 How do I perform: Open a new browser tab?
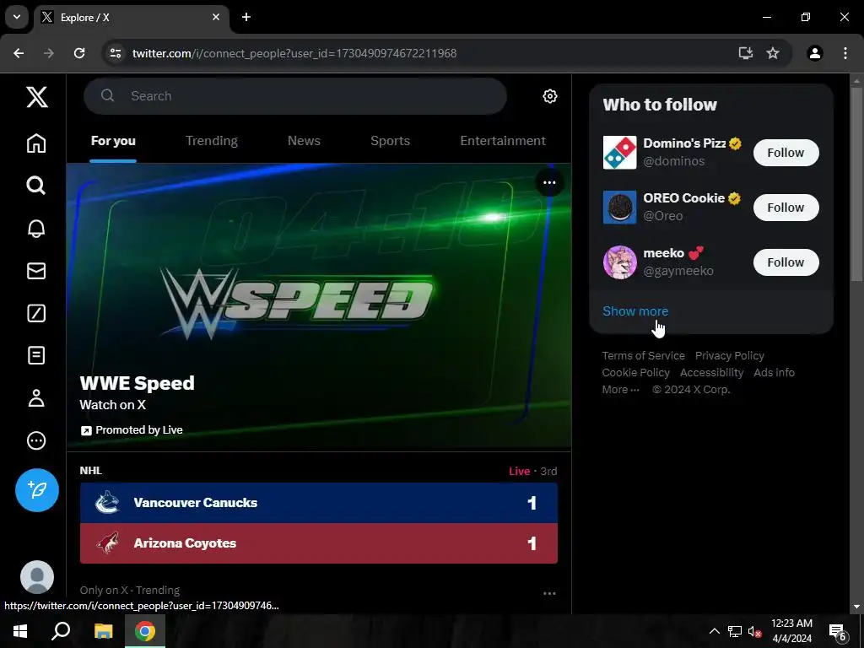click(x=246, y=17)
